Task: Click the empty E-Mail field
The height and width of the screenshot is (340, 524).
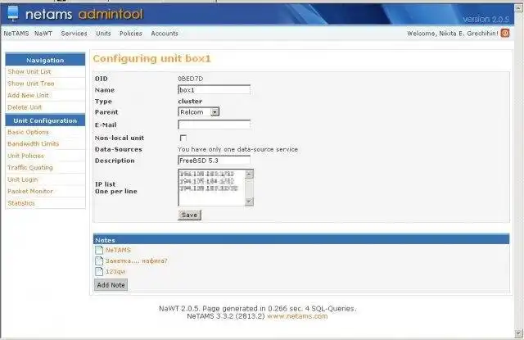Action: coord(215,125)
